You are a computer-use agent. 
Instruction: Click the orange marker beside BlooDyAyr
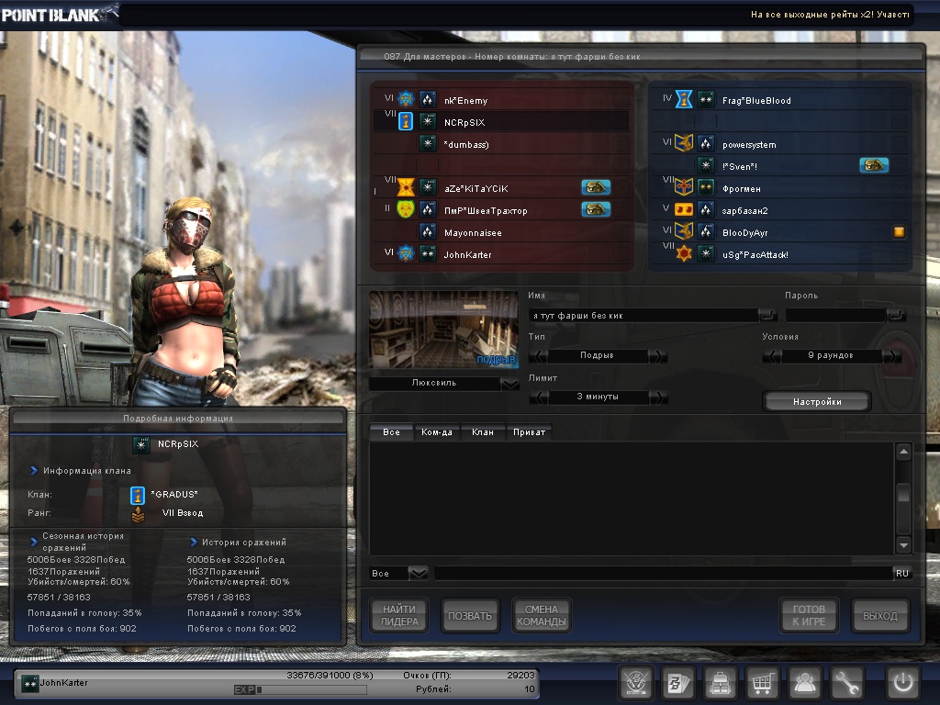[x=899, y=232]
